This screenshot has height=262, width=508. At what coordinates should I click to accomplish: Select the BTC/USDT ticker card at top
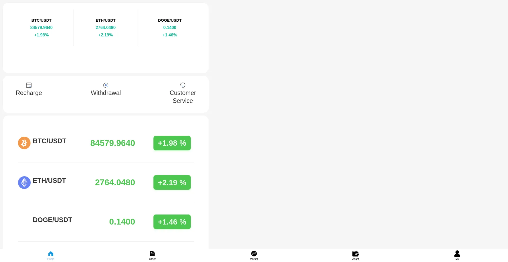coord(42,28)
